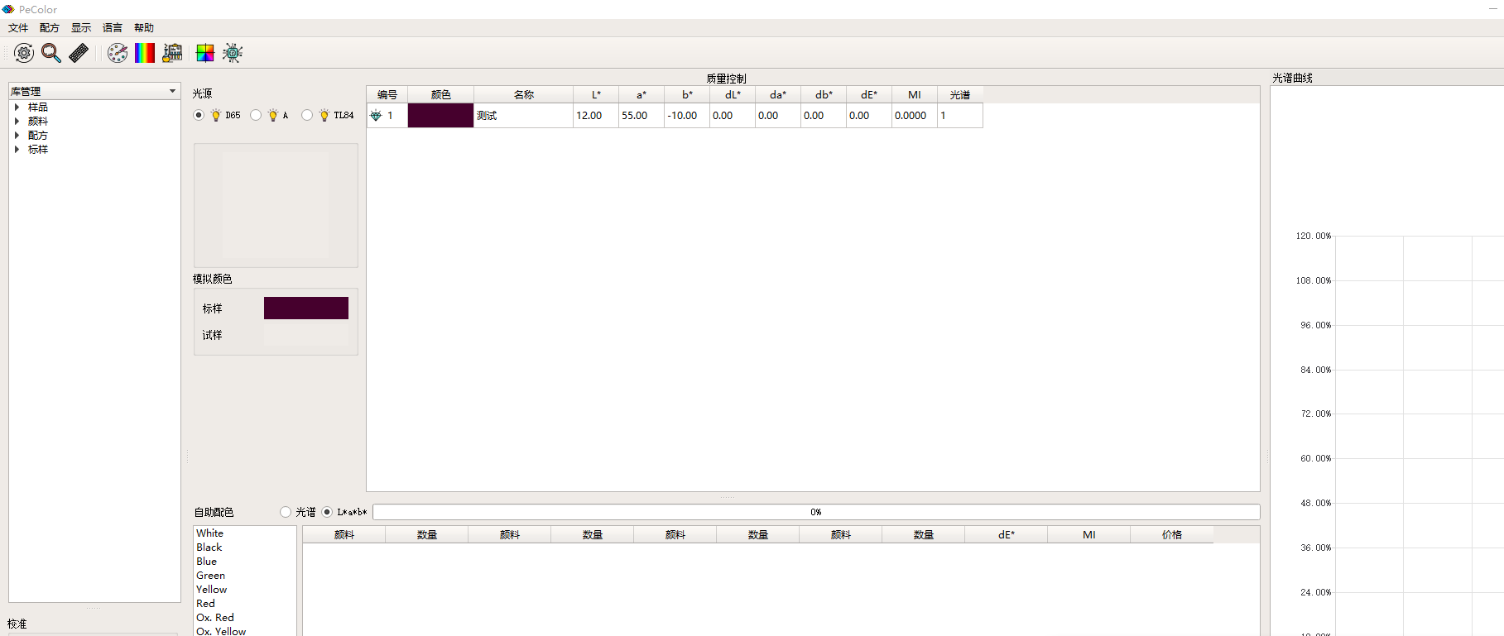Select the D65 light source
This screenshot has height=636, width=1504.
pos(199,115)
